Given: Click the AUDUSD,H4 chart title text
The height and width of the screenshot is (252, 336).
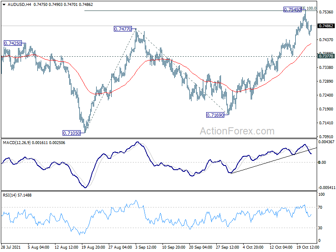Looking at the screenshot, I should click(19, 5).
